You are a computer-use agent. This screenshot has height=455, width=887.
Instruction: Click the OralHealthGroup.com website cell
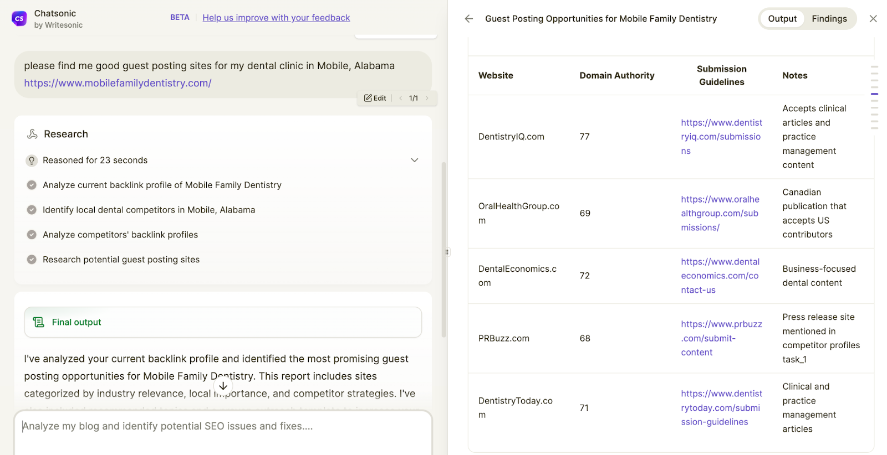(519, 213)
